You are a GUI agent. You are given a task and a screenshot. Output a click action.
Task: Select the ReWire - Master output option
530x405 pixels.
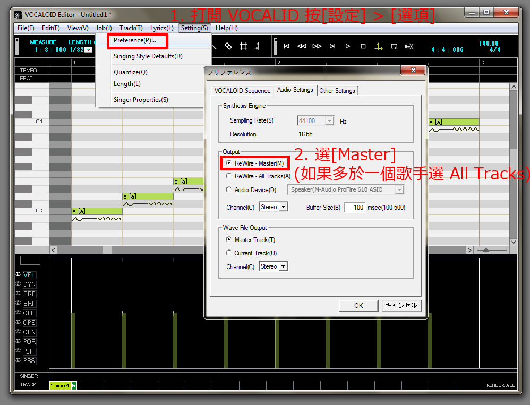click(x=229, y=163)
